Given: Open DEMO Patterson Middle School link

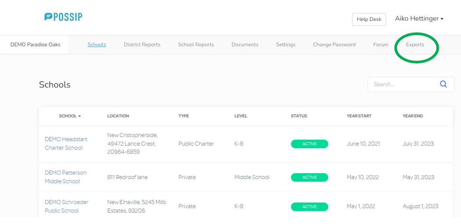Looking at the screenshot, I should (65, 177).
